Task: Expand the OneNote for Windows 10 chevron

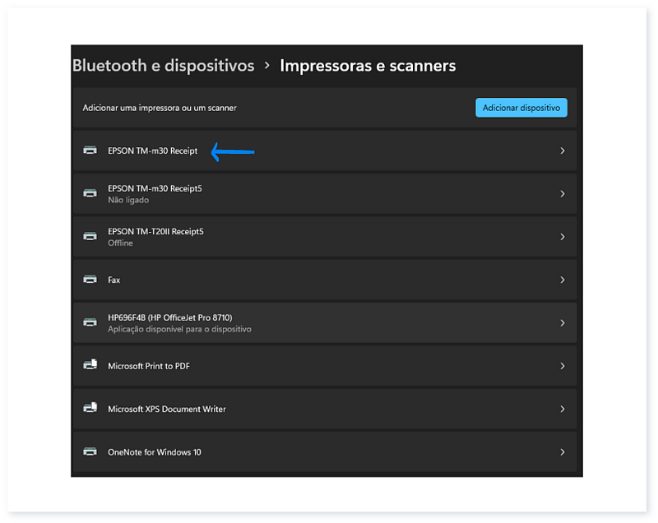Action: [x=563, y=452]
